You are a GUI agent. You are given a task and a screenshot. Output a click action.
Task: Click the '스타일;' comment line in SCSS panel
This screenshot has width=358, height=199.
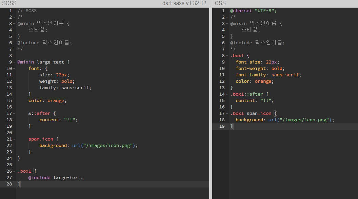(38, 30)
